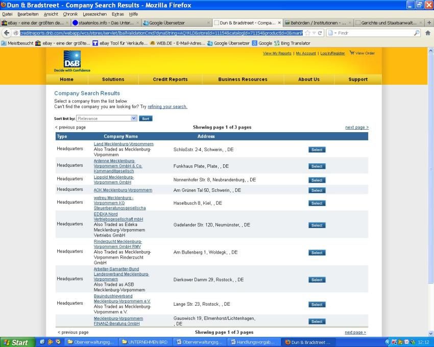Screen dimensions: 434x347
Task: Switch to Gerichte und Staatsanwalt tab
Action: 389,22
